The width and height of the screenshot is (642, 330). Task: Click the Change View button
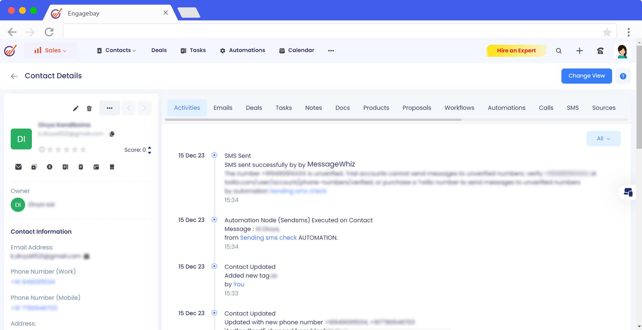586,76
